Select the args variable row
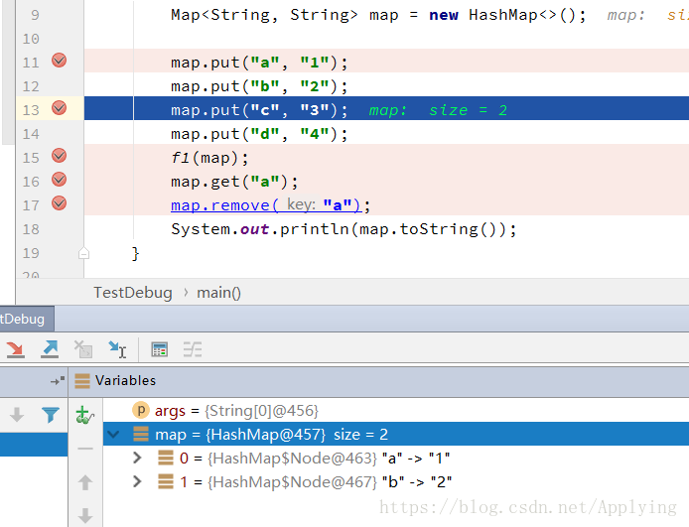689x527 pixels. (395, 411)
